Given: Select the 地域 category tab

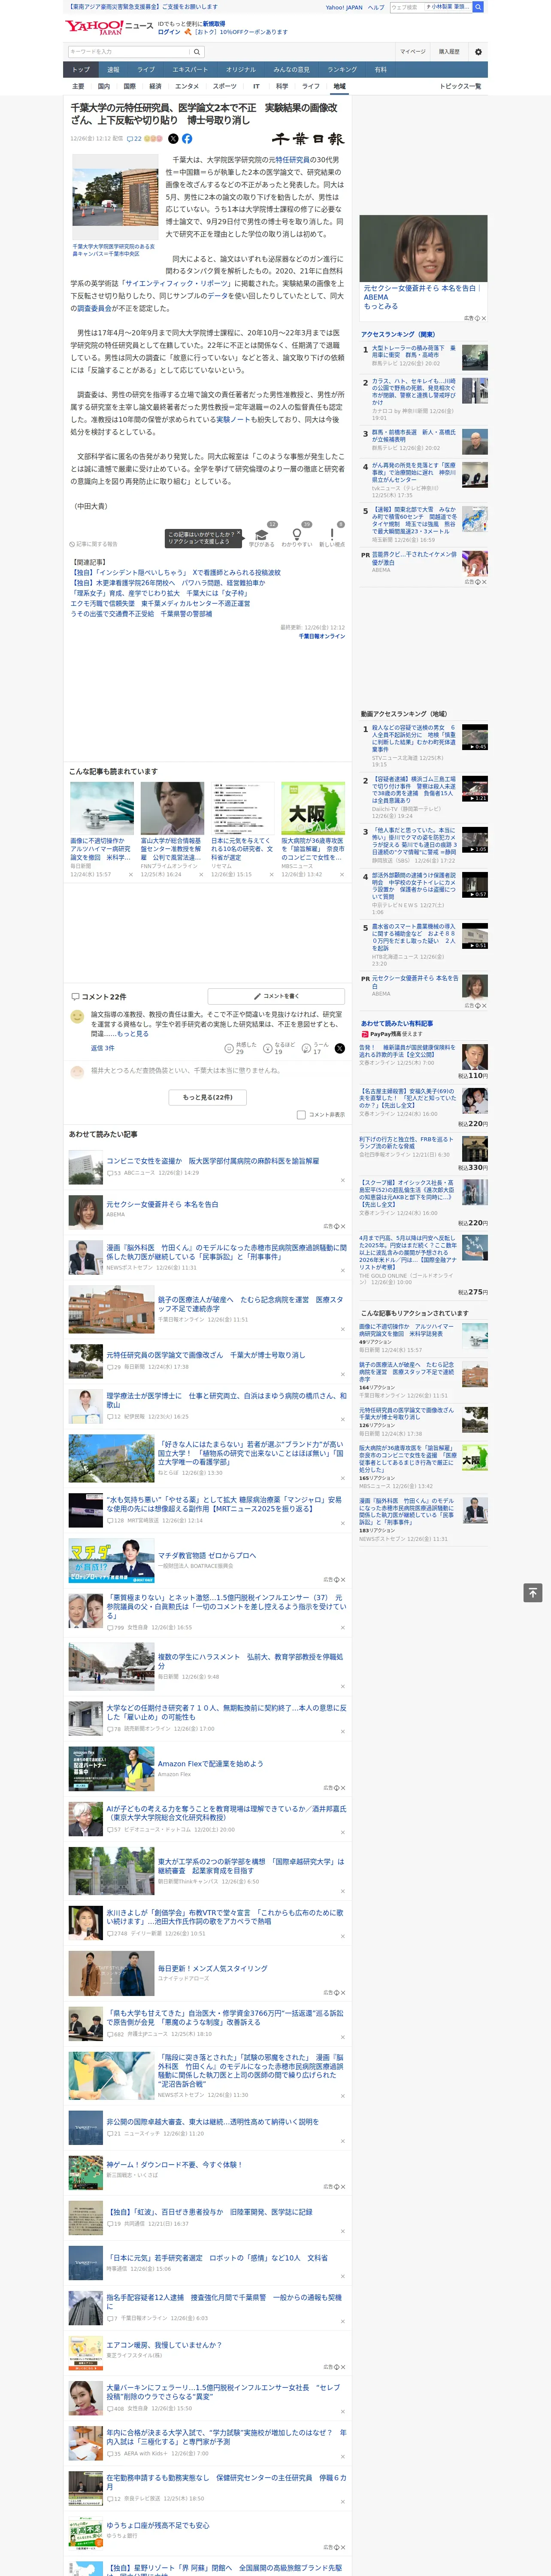Looking at the screenshot, I should click(x=339, y=86).
